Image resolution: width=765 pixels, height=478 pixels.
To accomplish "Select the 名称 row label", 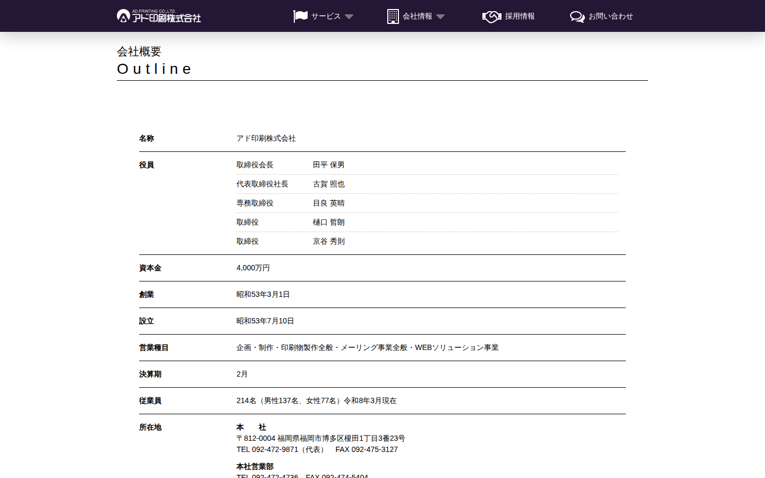I will [x=147, y=139].
